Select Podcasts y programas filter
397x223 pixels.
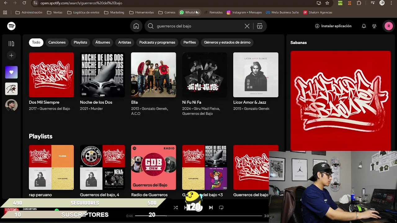pyautogui.click(x=157, y=42)
